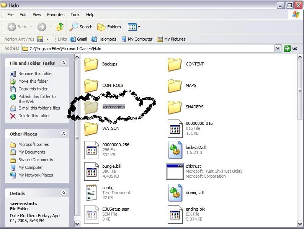Click the file list scroll up arrow
This screenshot has height=229, width=304.
click(300, 57)
